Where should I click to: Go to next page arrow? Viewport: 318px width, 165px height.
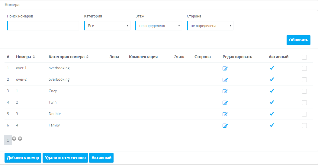[x=20, y=139]
